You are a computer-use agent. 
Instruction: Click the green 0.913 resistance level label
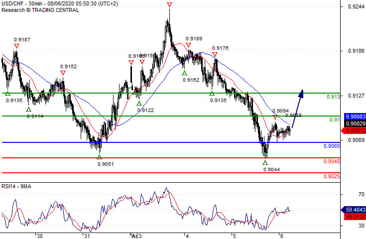(x=333, y=97)
